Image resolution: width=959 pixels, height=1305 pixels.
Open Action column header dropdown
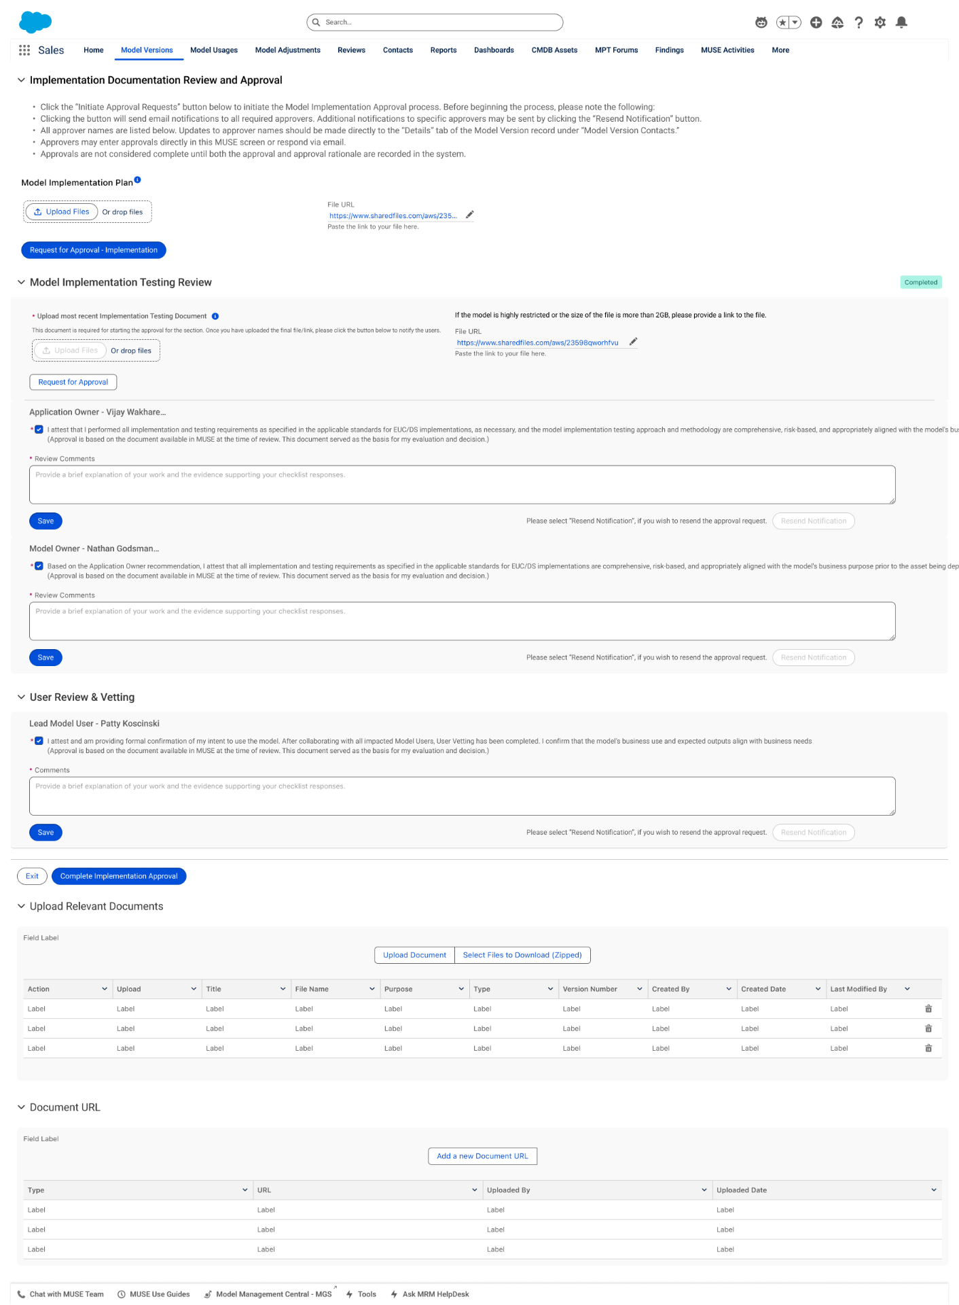point(105,990)
